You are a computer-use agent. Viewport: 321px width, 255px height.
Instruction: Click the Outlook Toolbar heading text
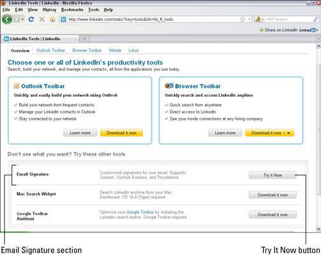(43, 86)
